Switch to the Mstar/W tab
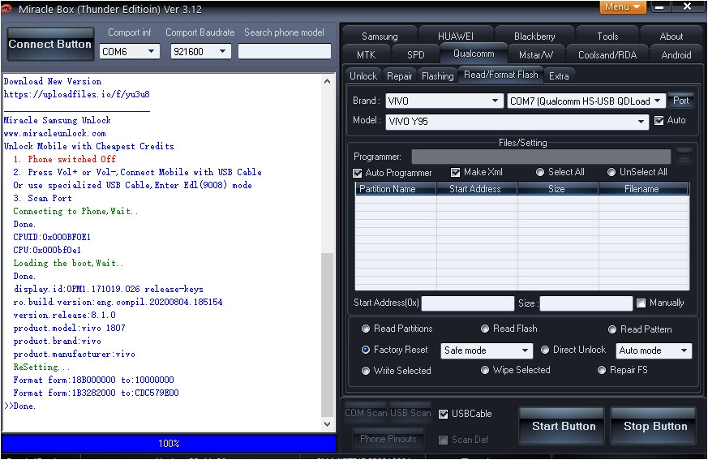Screen dimensions: 708x460 536,54
